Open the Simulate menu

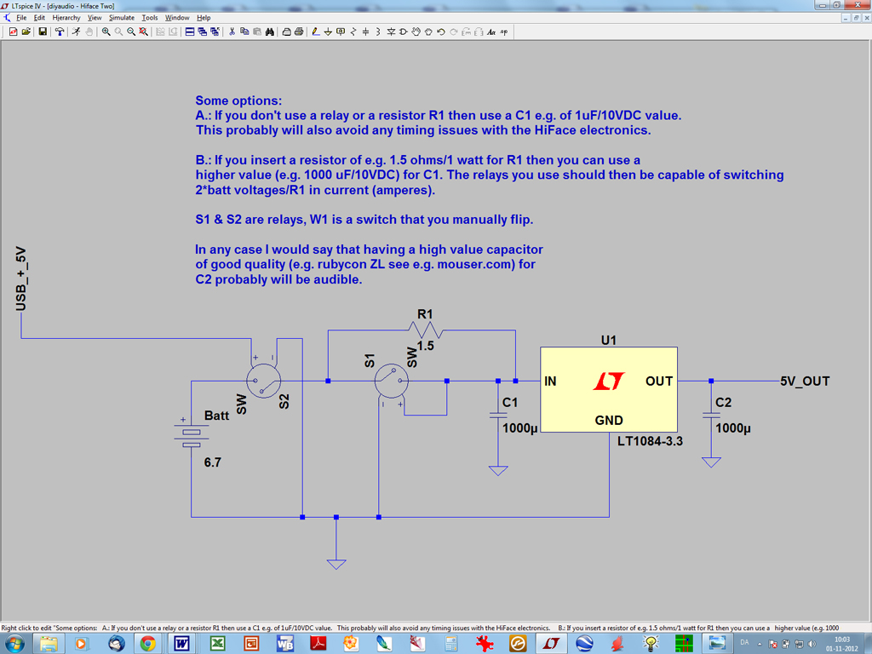pos(121,18)
